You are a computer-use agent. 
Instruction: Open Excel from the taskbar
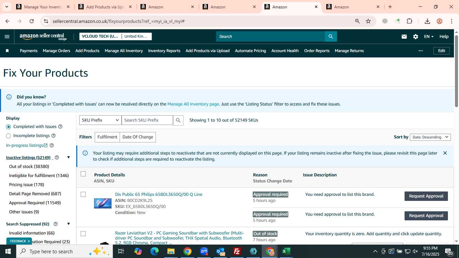point(286,251)
